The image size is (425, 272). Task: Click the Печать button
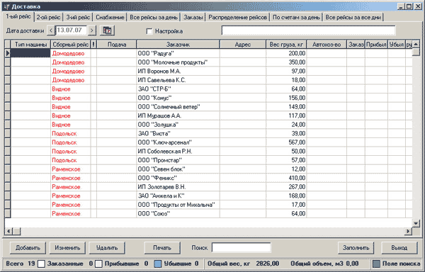[162, 248]
